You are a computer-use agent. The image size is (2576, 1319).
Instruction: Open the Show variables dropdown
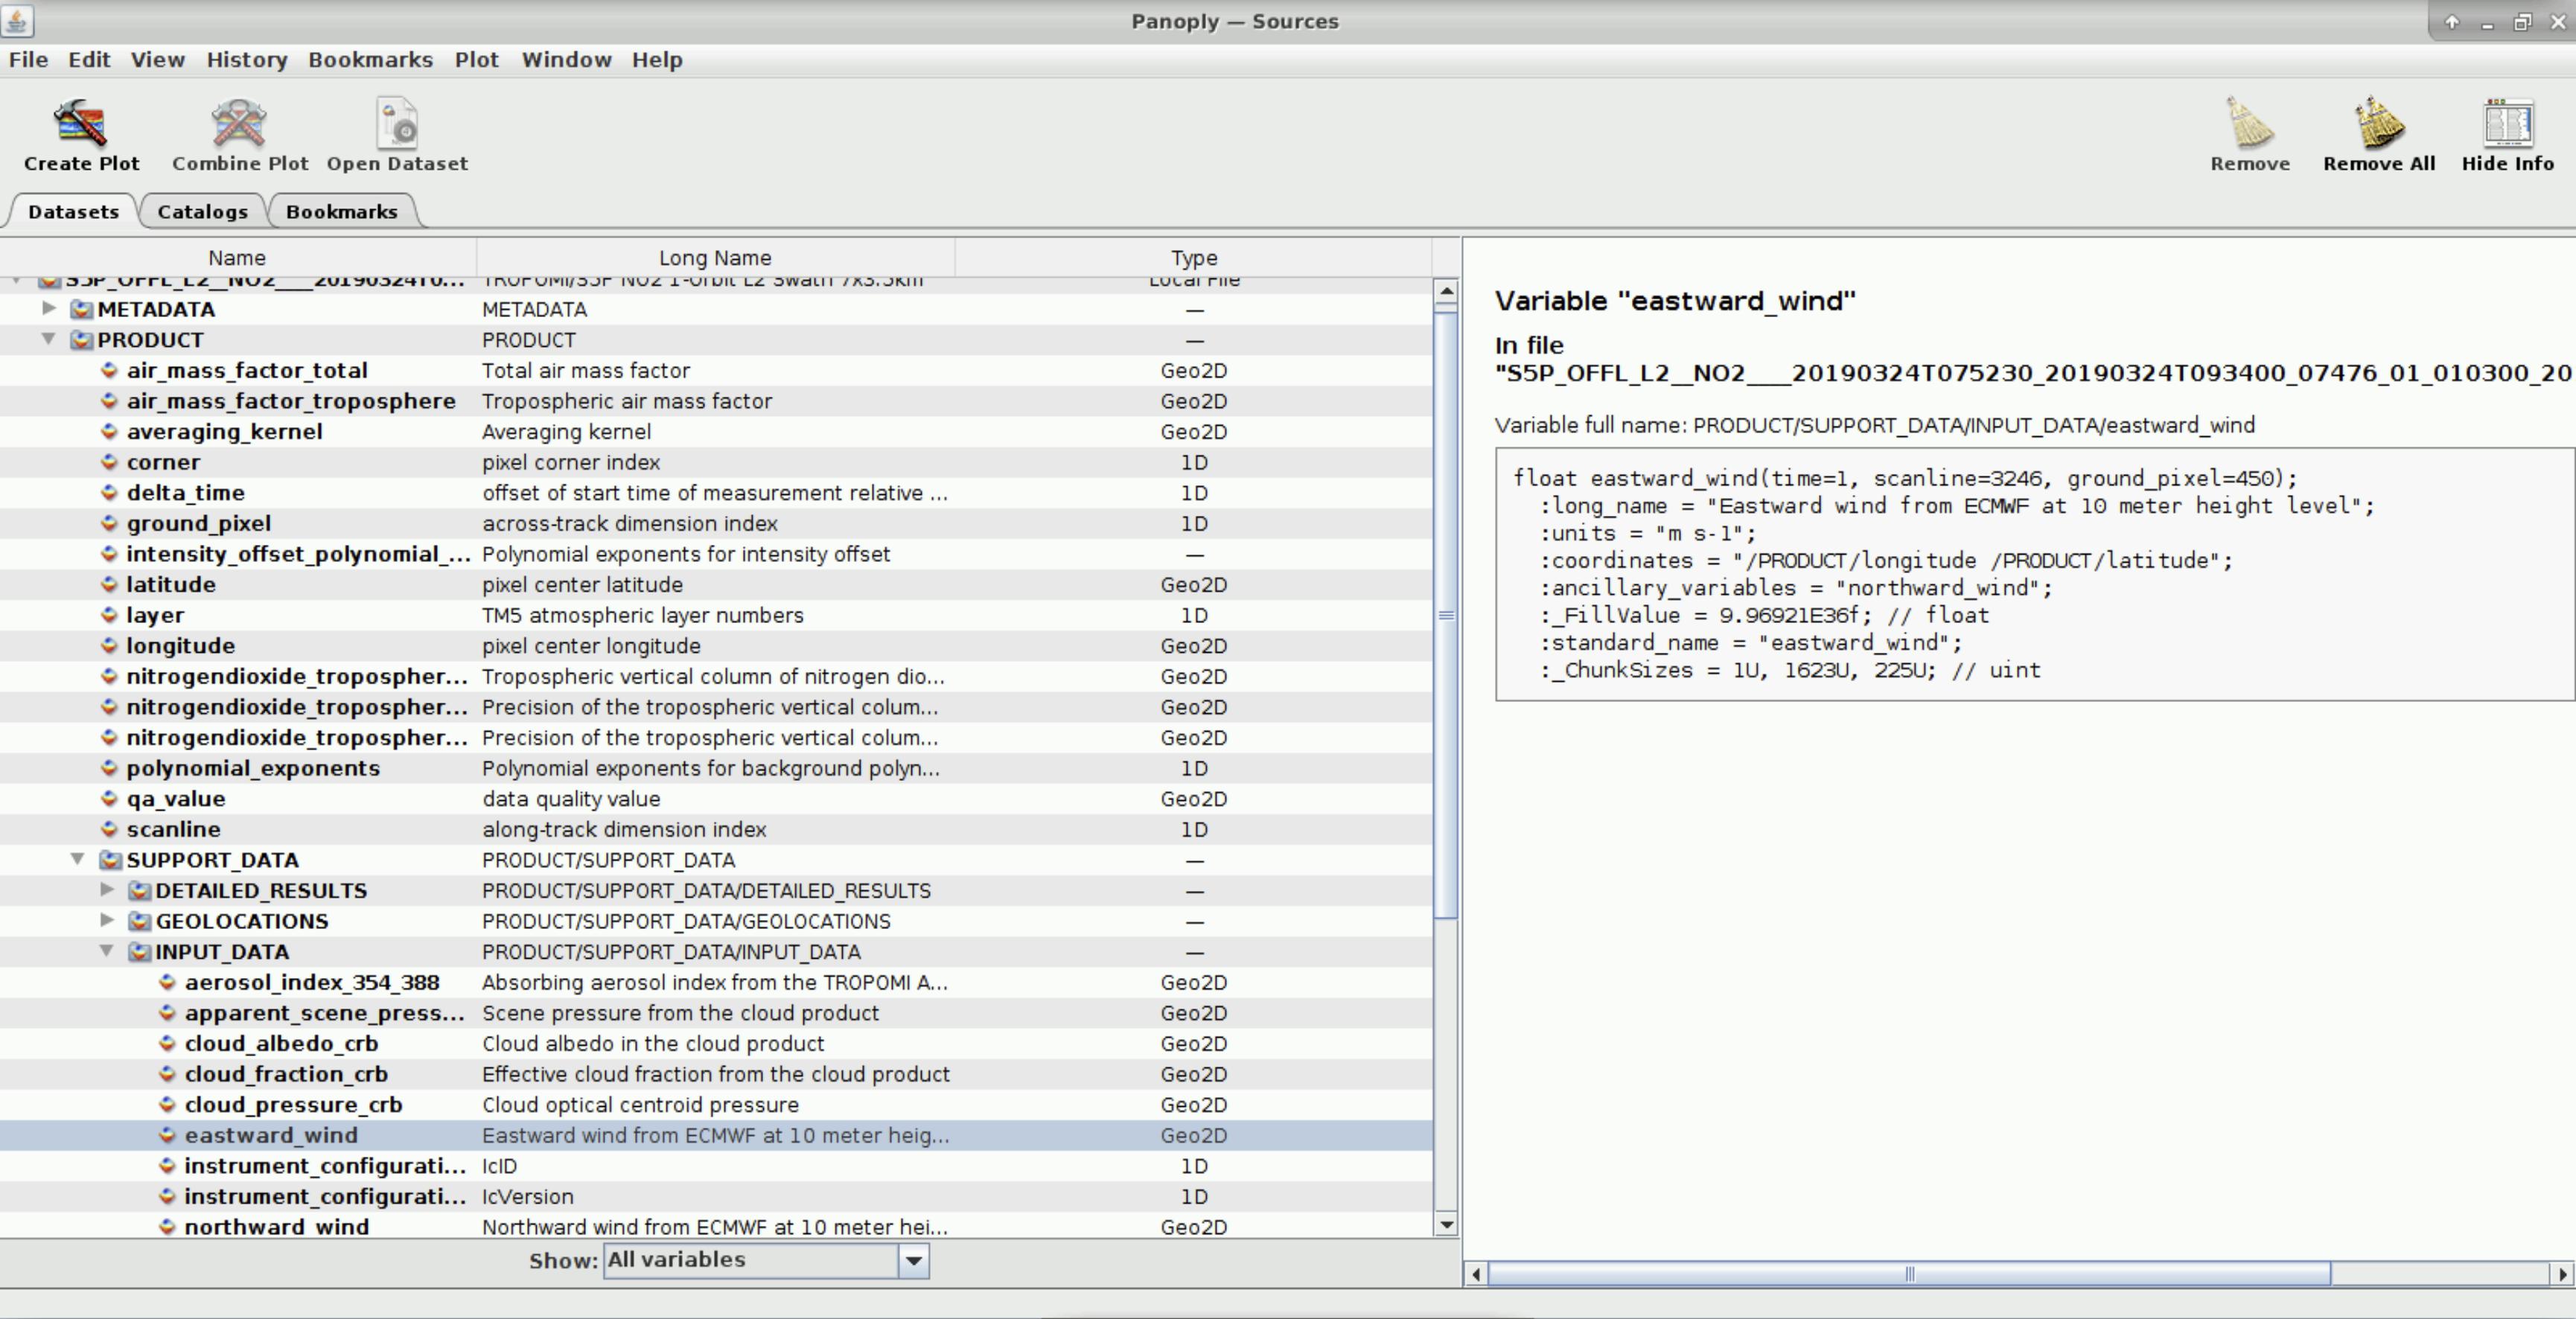913,1260
